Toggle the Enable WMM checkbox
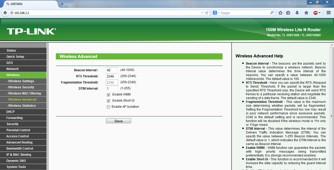Screen dimensions: 334x170 pyautogui.click(x=109, y=95)
